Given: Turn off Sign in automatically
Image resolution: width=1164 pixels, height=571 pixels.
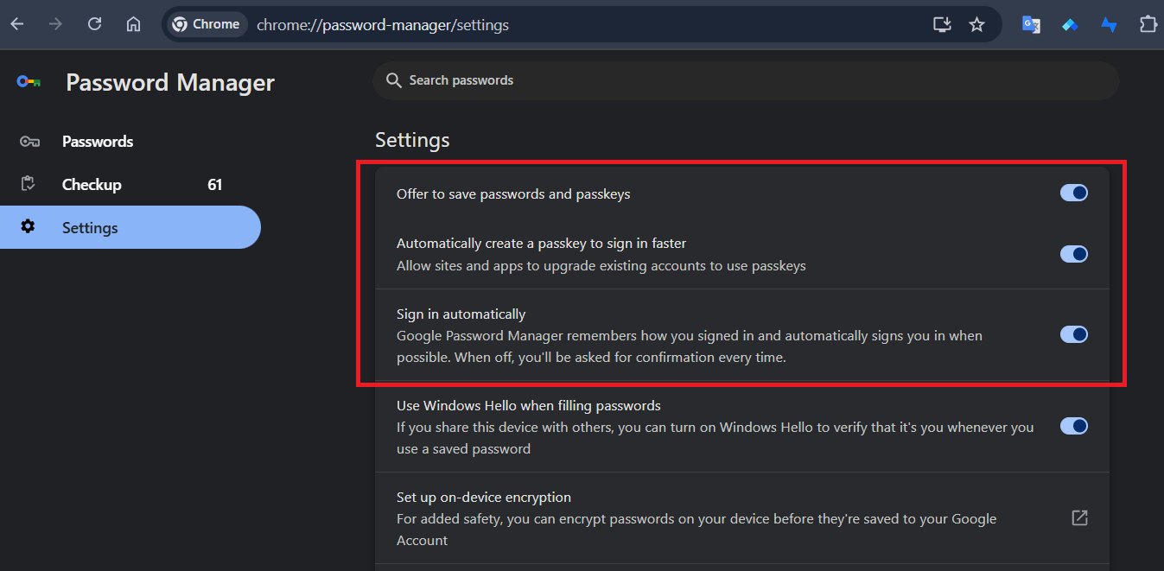Looking at the screenshot, I should [x=1073, y=334].
